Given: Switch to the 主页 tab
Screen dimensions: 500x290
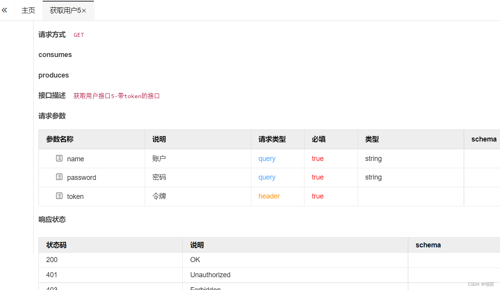Looking at the screenshot, I should pos(28,10).
